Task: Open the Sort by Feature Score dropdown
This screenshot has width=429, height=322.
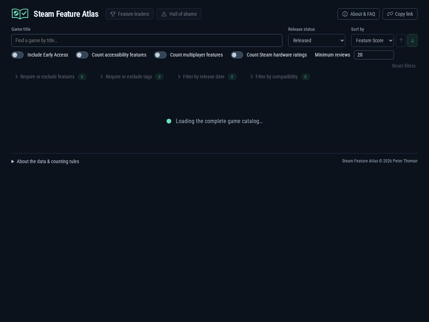Action: pos(373,40)
